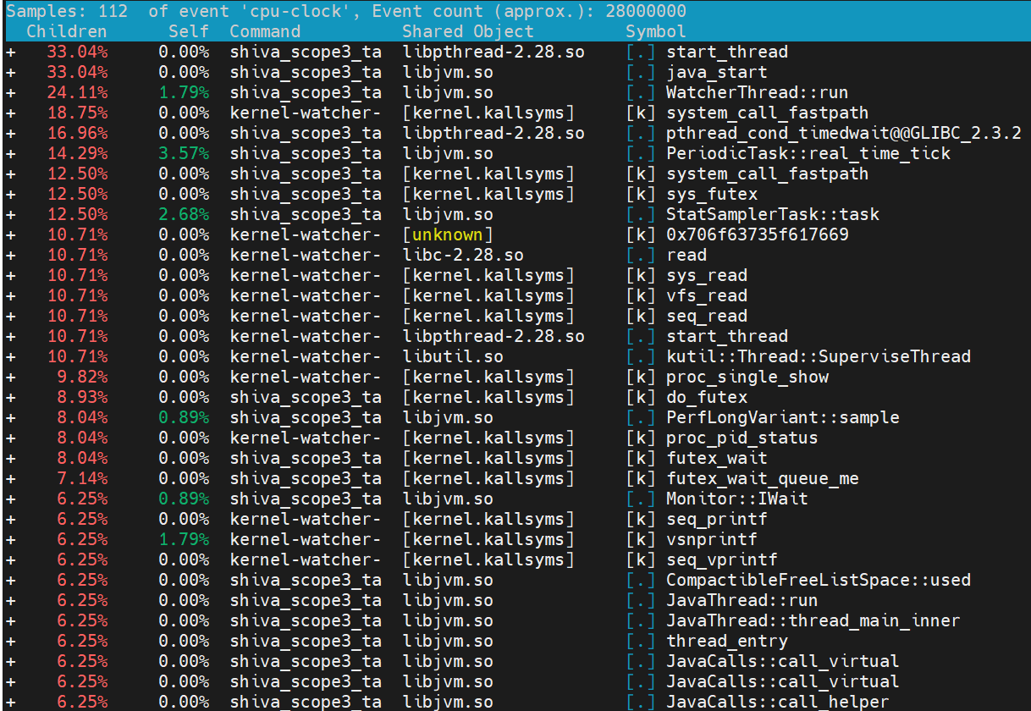Expand futex_wait_queue_me row plus sign
This screenshot has height=711, width=1031.
[x=10, y=479]
